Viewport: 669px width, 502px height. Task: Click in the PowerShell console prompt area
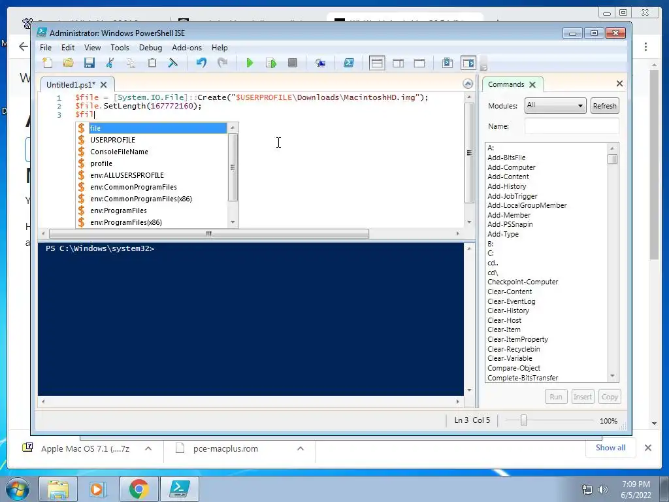(x=250, y=319)
